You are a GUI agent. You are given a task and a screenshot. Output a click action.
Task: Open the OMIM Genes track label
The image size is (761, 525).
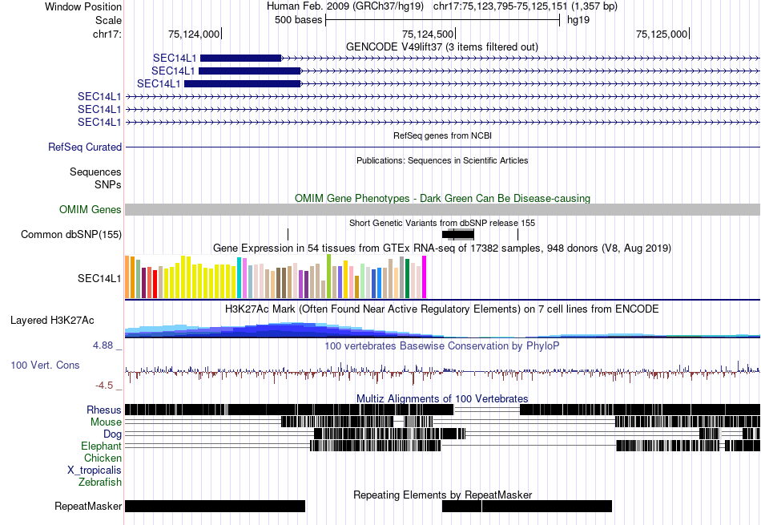pyautogui.click(x=90, y=209)
